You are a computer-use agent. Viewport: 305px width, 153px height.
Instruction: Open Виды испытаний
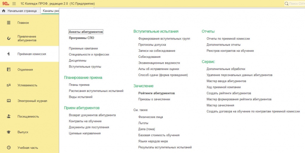tap(80, 97)
